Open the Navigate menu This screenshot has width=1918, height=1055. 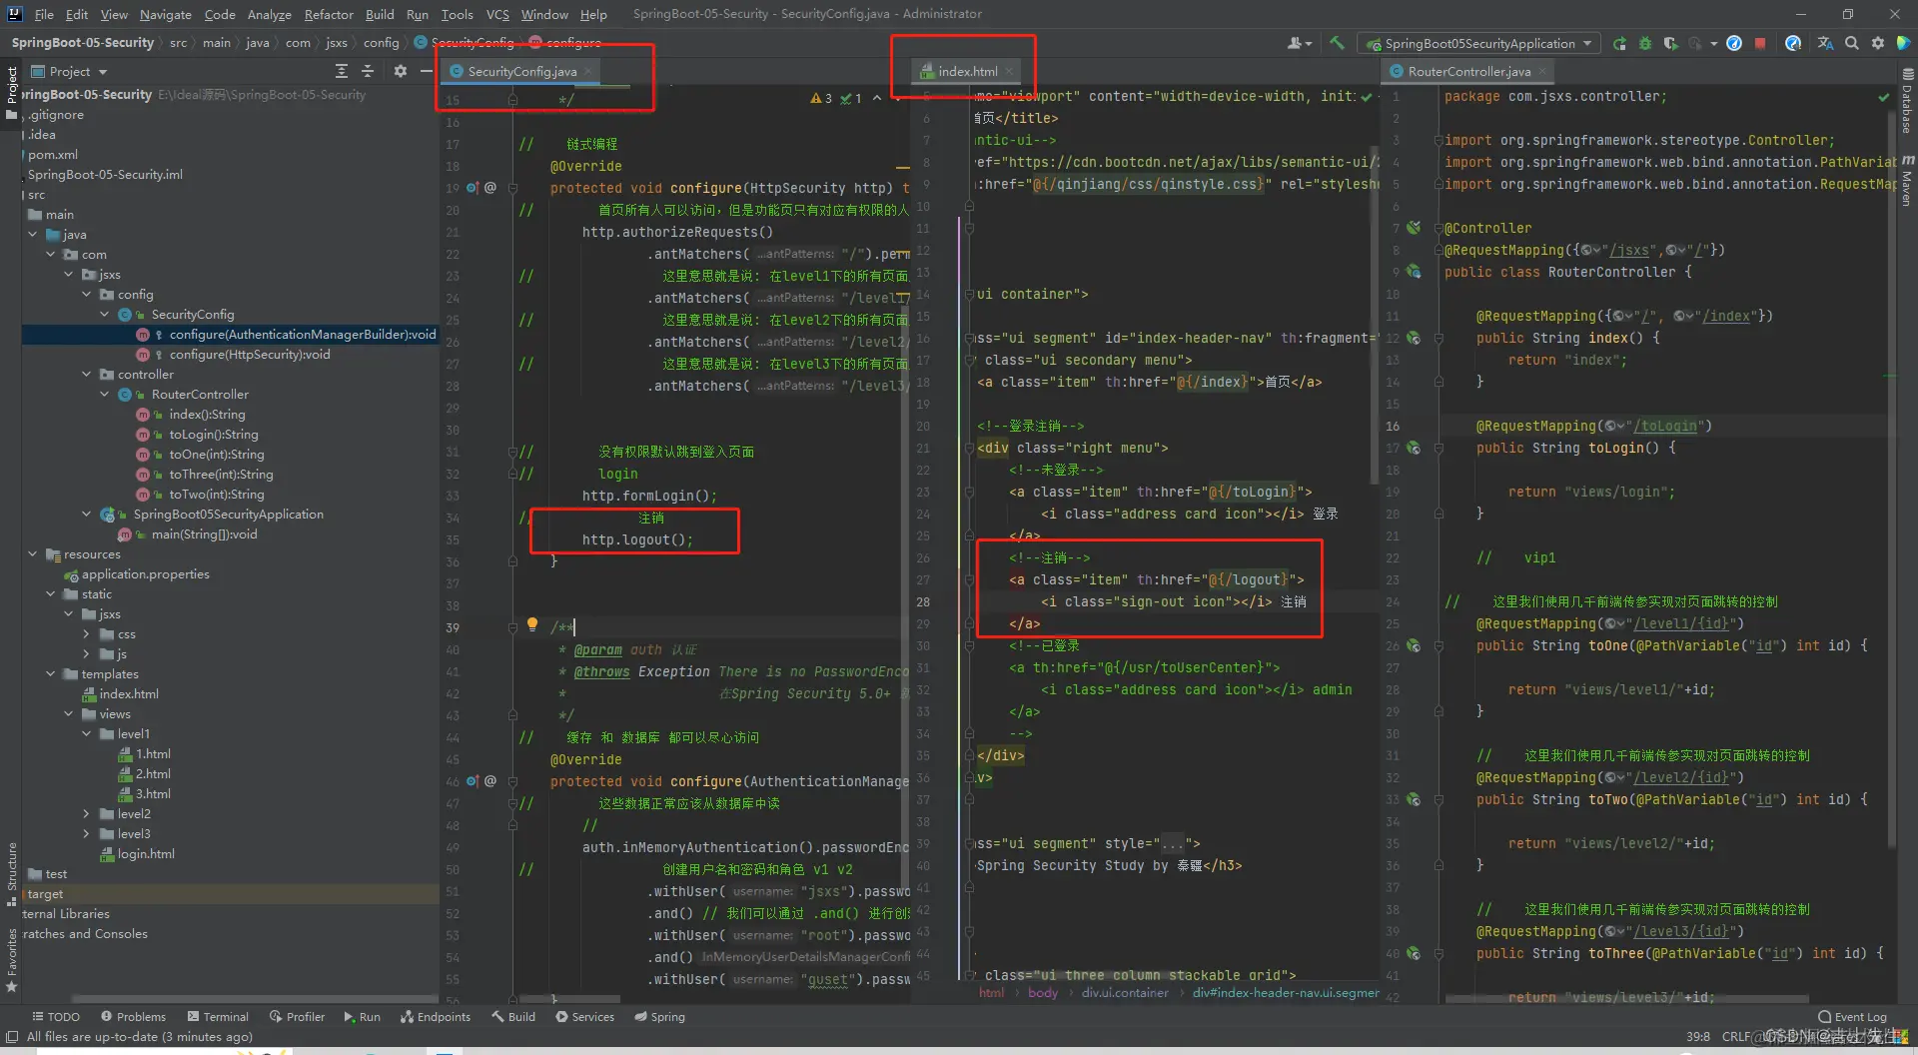coord(166,14)
